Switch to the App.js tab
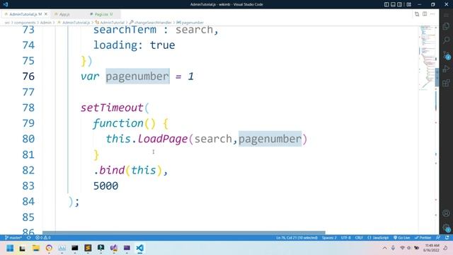 pyautogui.click(x=64, y=14)
